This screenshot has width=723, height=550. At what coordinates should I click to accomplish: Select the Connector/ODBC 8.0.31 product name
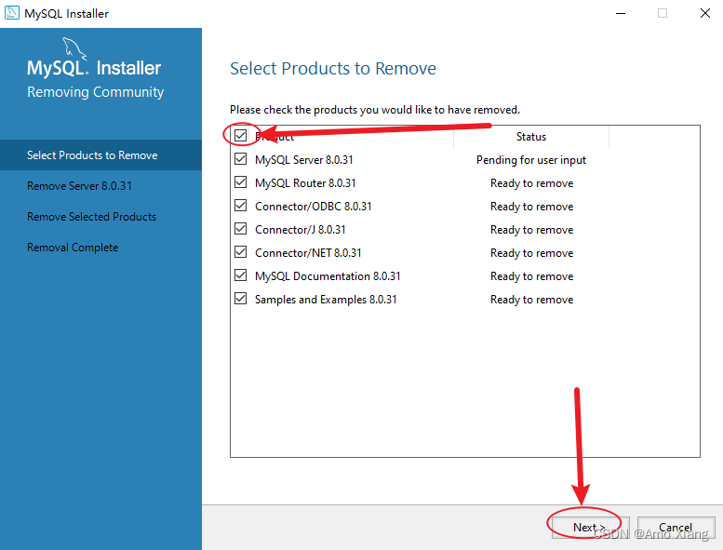tap(313, 206)
